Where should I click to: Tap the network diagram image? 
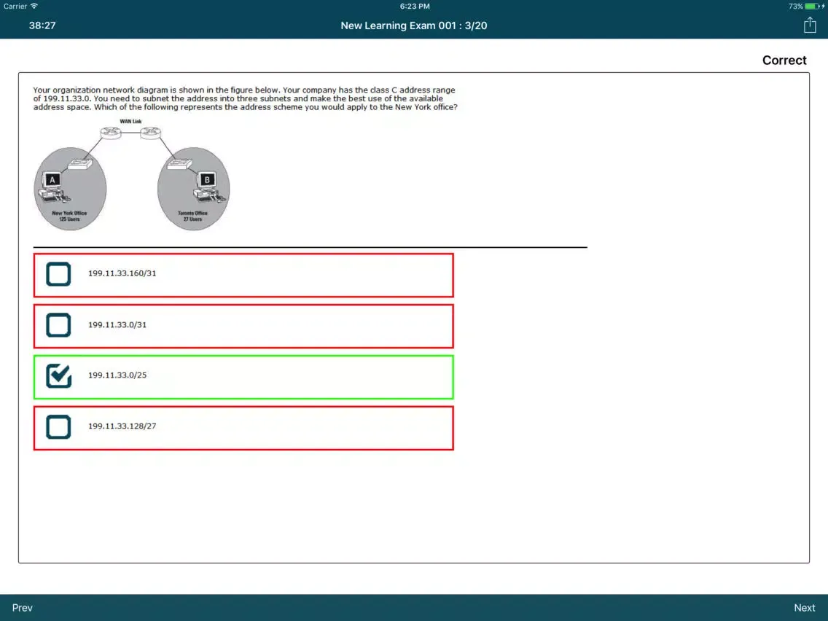[x=132, y=174]
